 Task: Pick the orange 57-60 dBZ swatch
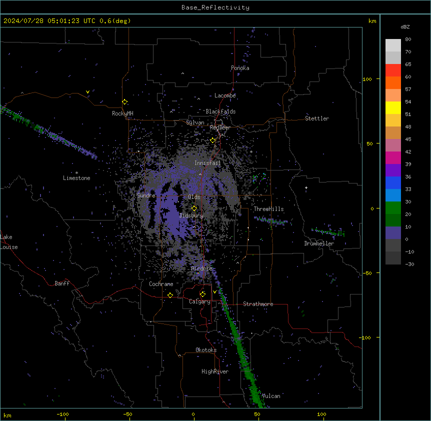393,82
